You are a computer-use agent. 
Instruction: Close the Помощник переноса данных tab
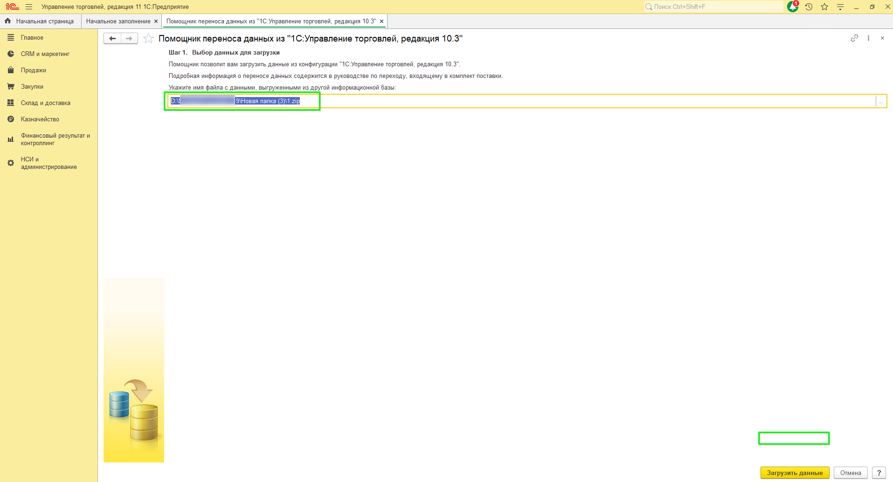(381, 21)
